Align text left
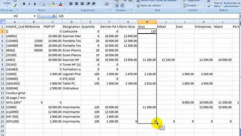This screenshot has height=136, width=241. coord(71,4)
